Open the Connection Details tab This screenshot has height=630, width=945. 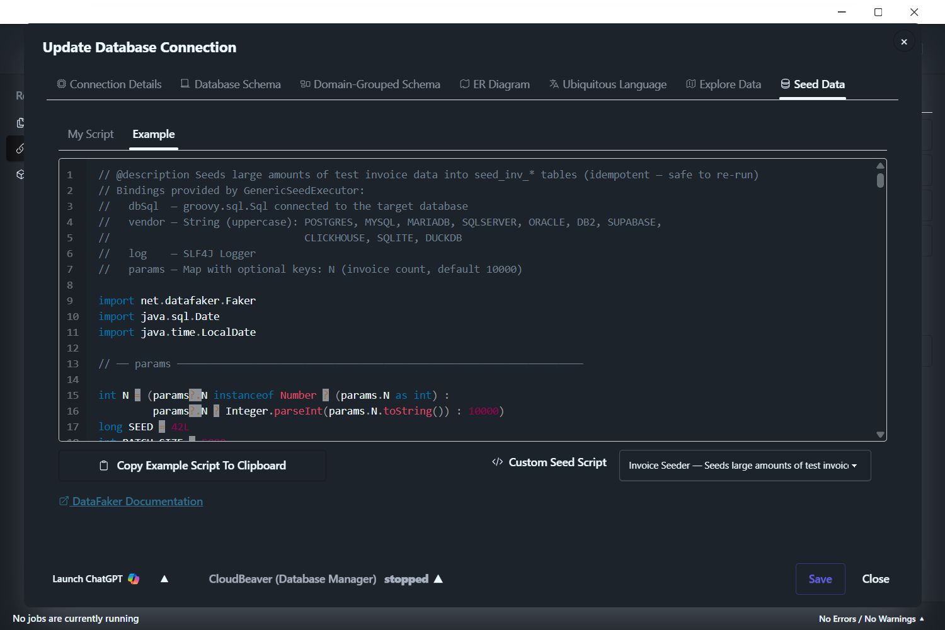pyautogui.click(x=109, y=84)
